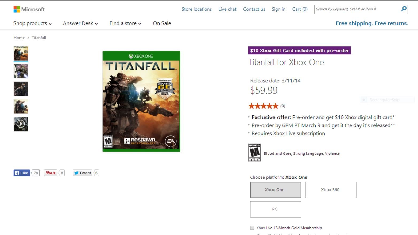Viewport: 418px width, 235px height.
Task: Click the ESRB Mature rating icon
Action: (x=254, y=153)
